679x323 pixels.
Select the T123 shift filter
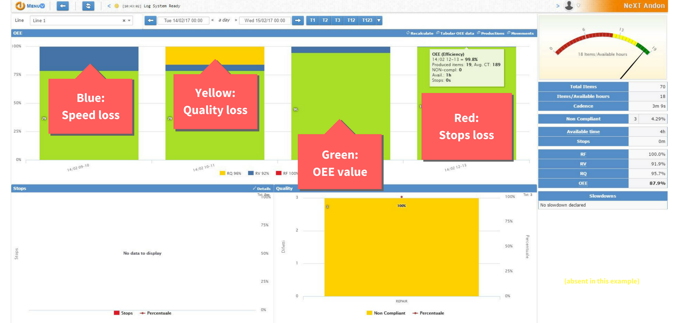[x=367, y=20]
